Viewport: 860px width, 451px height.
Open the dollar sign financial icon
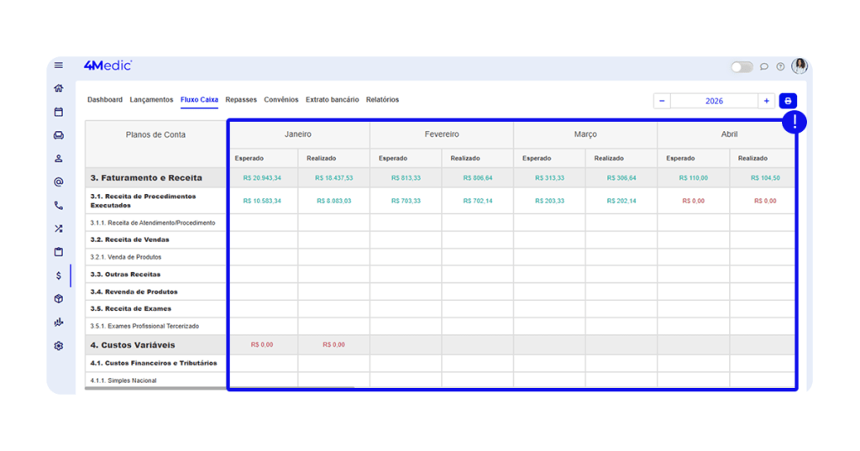point(59,275)
